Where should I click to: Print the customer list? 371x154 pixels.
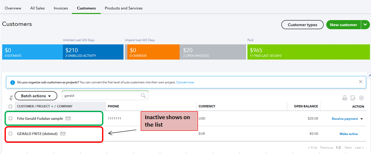(345, 98)
